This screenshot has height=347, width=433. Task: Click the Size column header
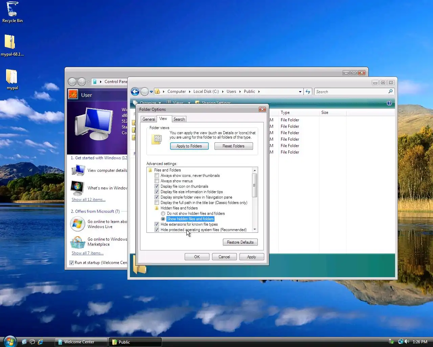(x=333, y=113)
